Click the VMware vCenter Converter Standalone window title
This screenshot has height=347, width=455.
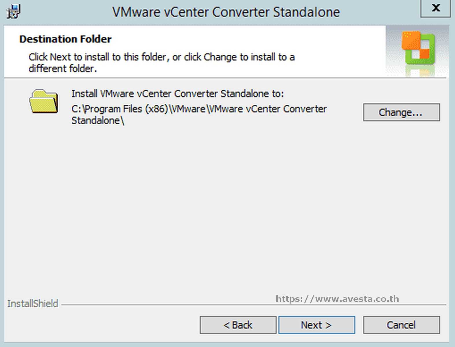pos(226,12)
